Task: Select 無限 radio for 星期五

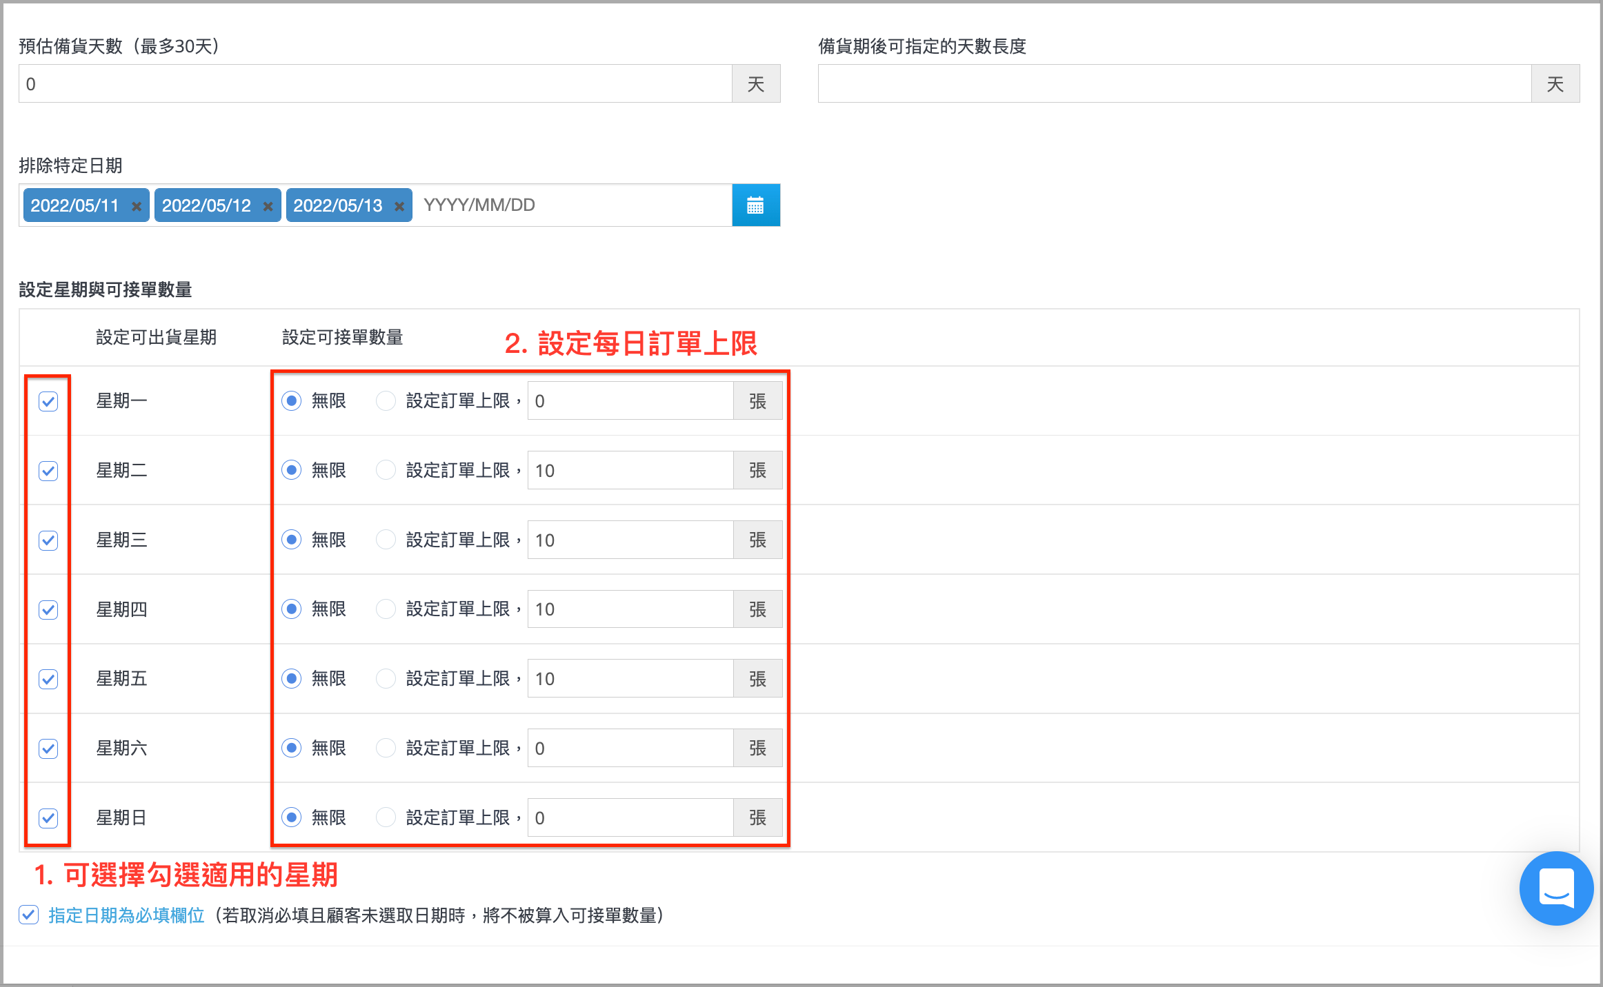Action: 292,678
